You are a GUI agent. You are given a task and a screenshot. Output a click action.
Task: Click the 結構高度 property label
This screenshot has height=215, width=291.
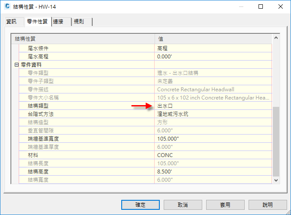(38, 171)
